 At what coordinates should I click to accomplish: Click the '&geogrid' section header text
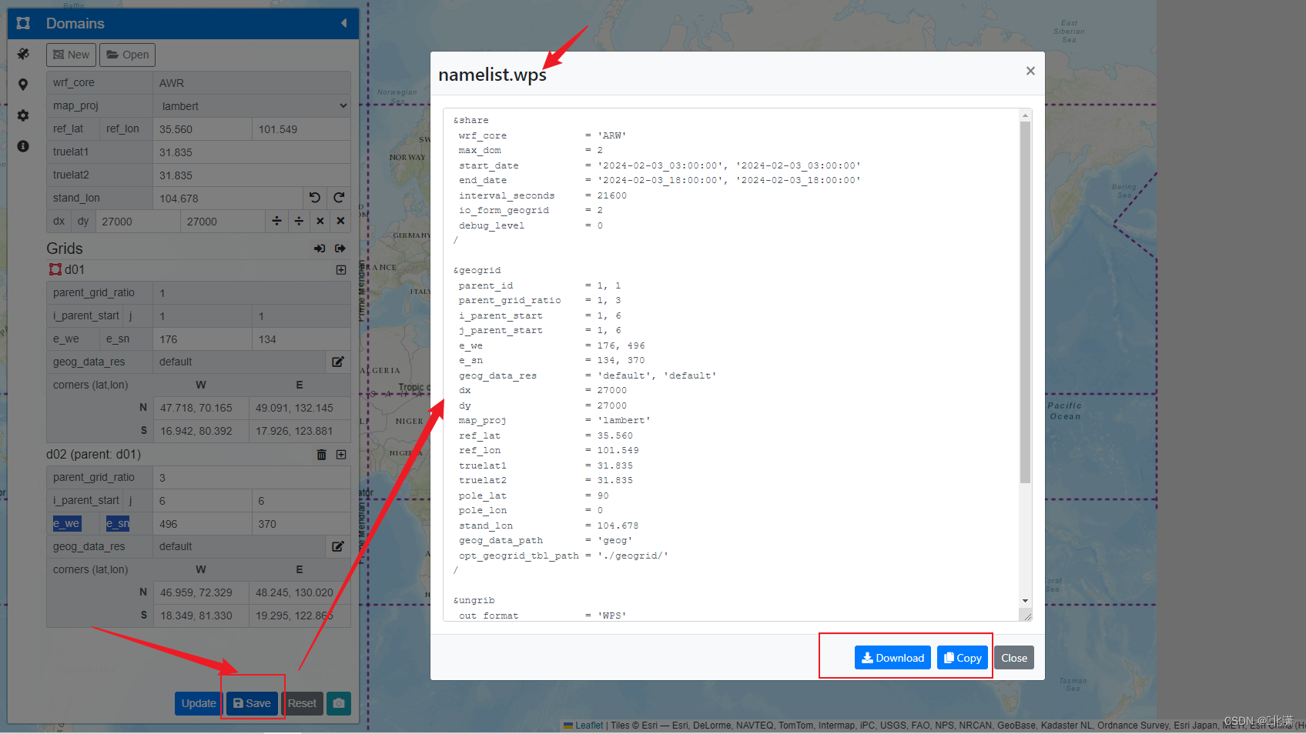[x=477, y=270]
